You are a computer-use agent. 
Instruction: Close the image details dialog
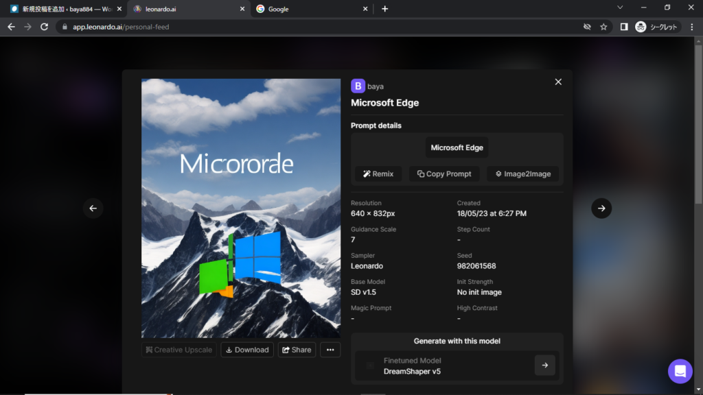point(558,82)
